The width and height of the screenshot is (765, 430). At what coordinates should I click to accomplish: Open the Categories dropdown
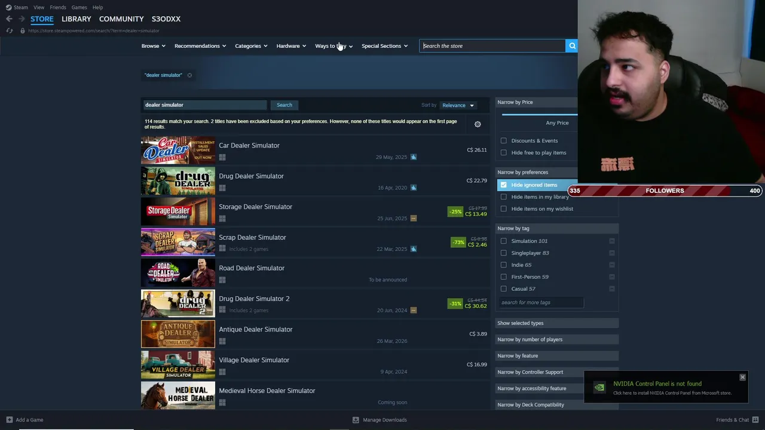coord(251,46)
